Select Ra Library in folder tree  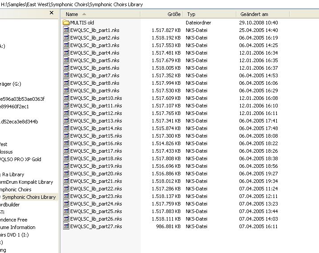[13, 174]
